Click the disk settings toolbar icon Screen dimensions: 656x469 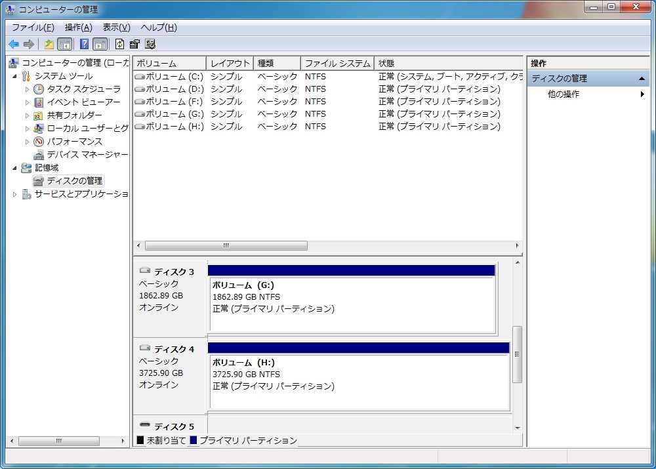[x=150, y=44]
